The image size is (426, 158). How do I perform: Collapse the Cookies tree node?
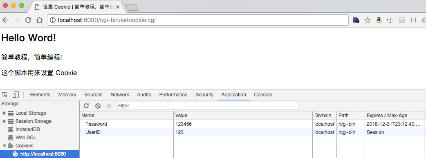click(x=4, y=145)
